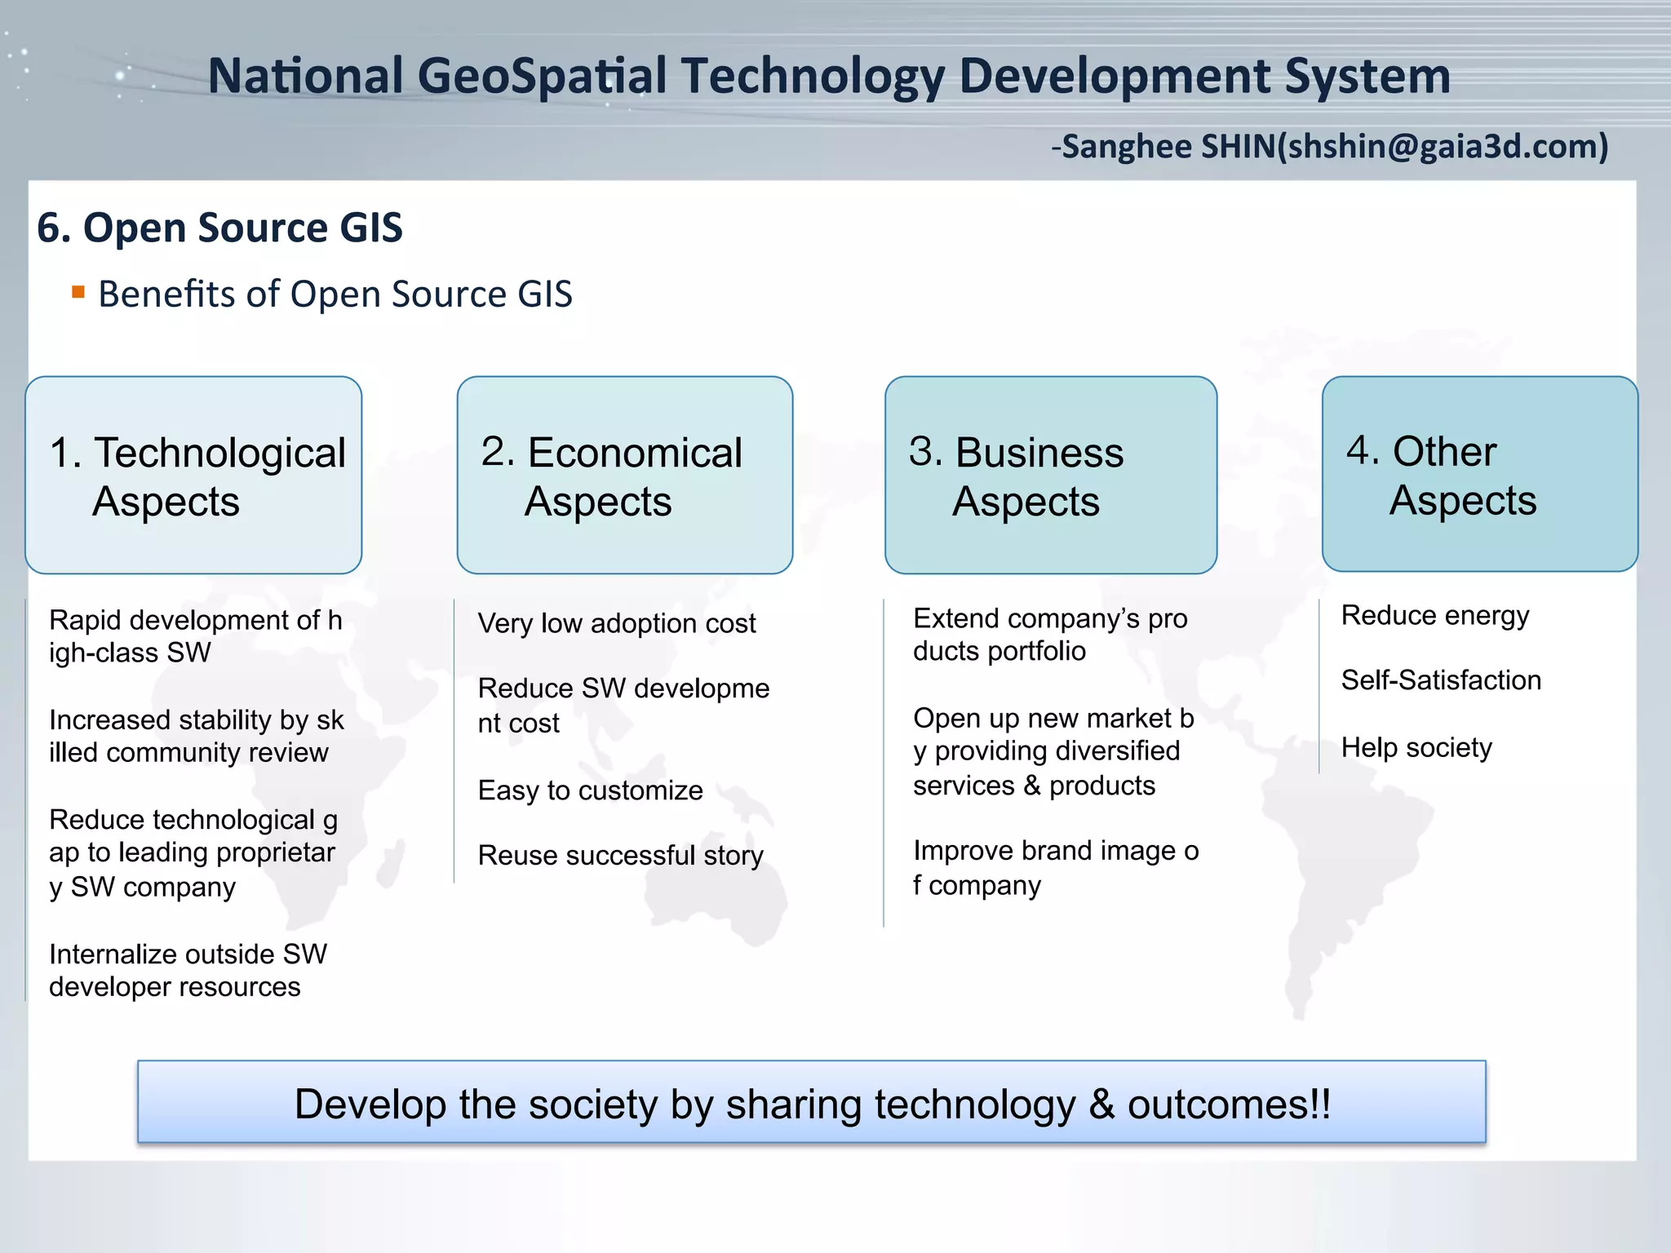Click the Technological Aspects box
The image size is (1671, 1253).
tap(193, 475)
